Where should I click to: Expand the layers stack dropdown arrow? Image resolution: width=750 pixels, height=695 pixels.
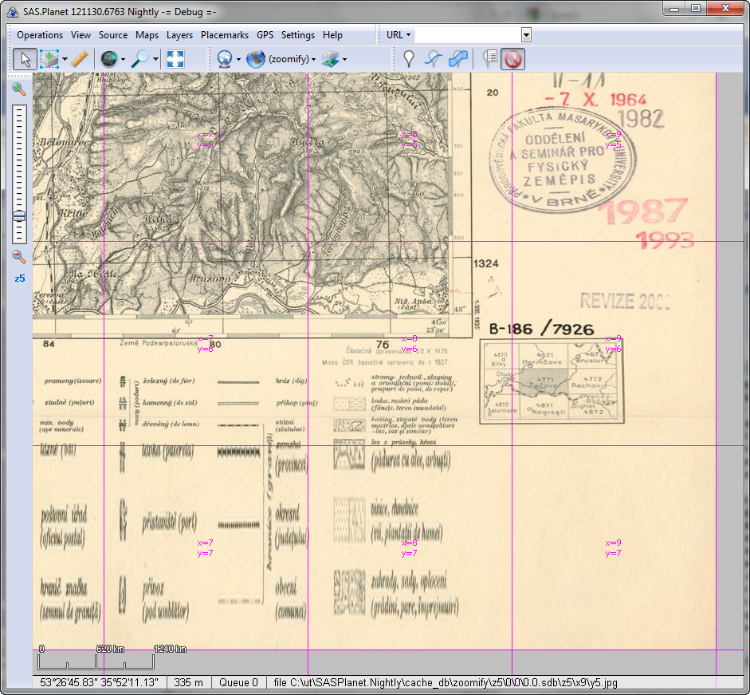[x=344, y=59]
